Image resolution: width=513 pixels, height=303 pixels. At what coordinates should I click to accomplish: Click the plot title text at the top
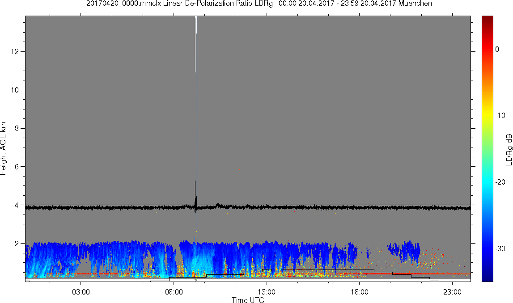[x=259, y=4]
